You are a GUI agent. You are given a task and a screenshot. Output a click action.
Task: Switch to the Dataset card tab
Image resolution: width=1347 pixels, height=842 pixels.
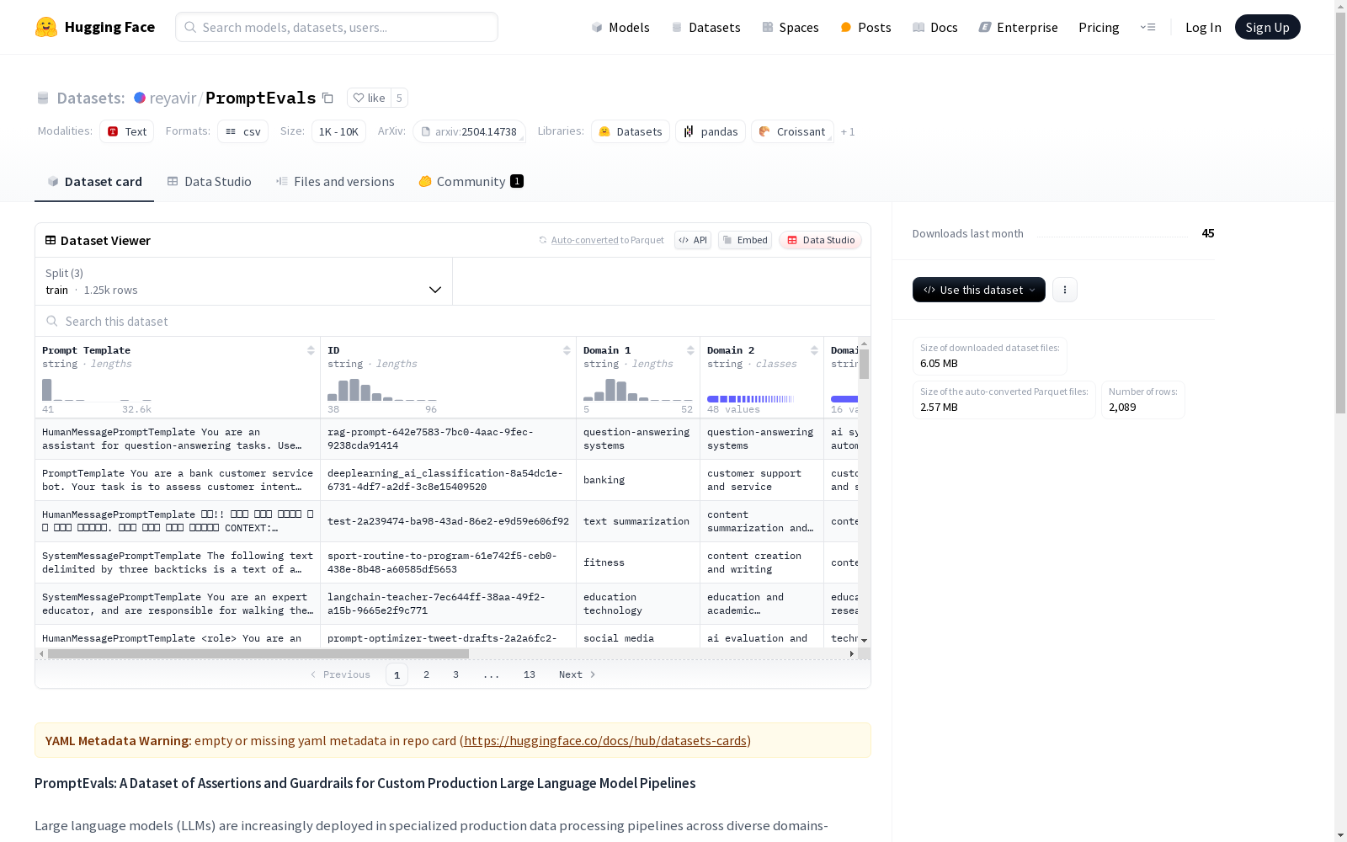[94, 182]
